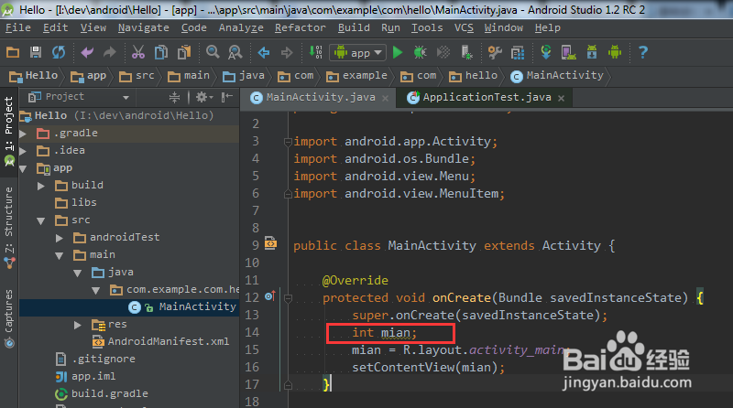Click the Replace magnifier icon
The image size is (733, 408).
tap(235, 52)
